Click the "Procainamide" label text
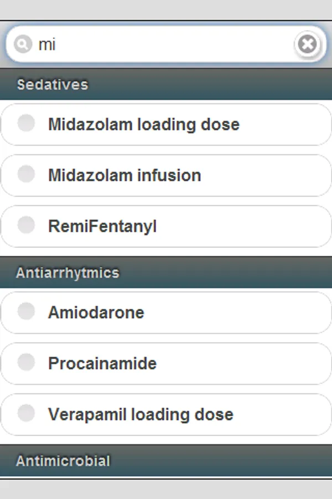 pyautogui.click(x=102, y=364)
